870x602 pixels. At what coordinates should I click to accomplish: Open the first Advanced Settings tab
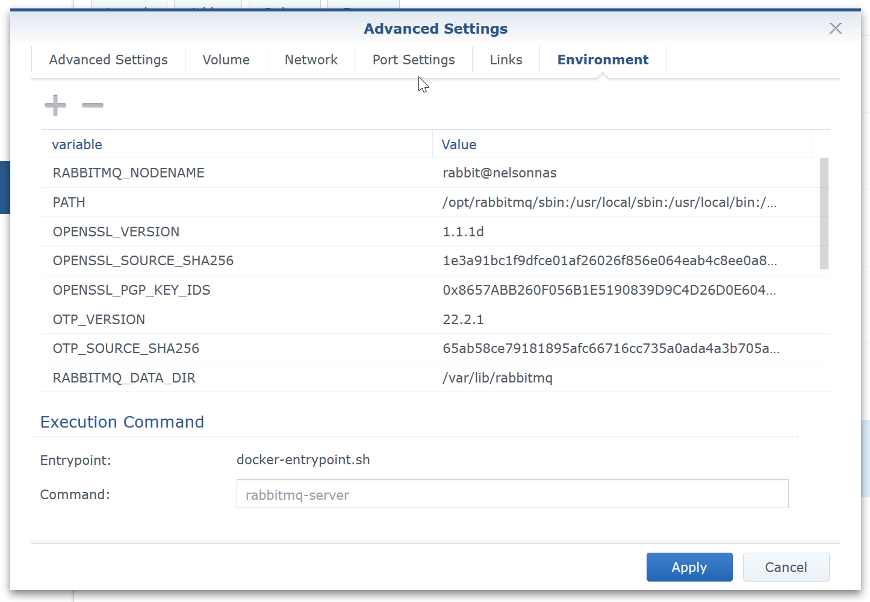click(108, 60)
